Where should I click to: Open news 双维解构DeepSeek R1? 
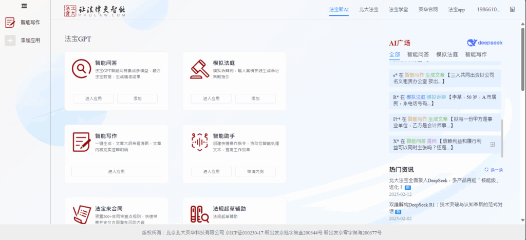[x=446, y=208]
